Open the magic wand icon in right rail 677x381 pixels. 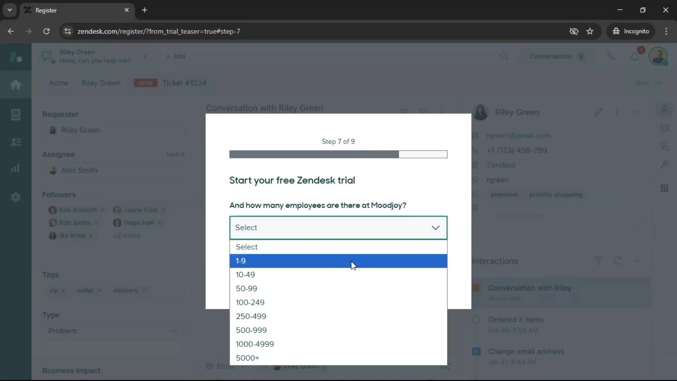(x=664, y=164)
